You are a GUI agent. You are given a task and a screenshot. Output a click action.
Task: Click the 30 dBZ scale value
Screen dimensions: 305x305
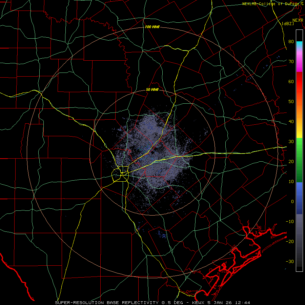point(291,142)
